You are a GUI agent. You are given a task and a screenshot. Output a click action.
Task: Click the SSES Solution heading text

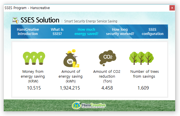[x=40, y=20]
